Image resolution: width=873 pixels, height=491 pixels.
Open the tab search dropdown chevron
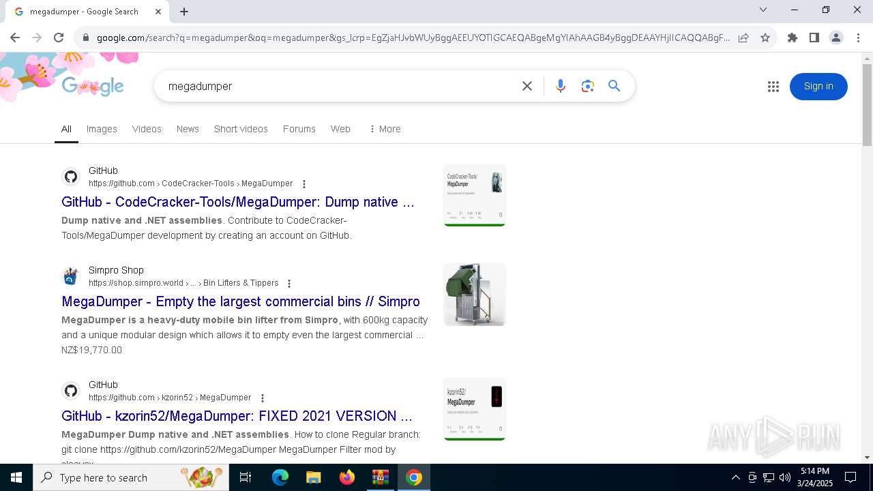(763, 10)
